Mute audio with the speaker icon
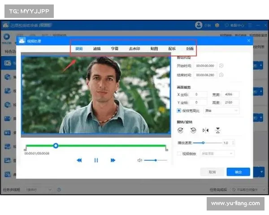The image size is (269, 215). [x=139, y=160]
